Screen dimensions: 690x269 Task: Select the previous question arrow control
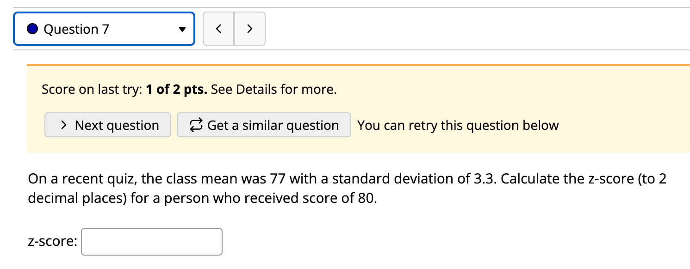coord(218,28)
